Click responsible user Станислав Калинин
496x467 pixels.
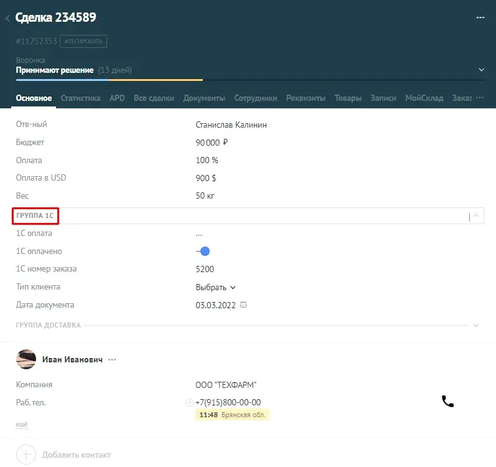click(231, 125)
